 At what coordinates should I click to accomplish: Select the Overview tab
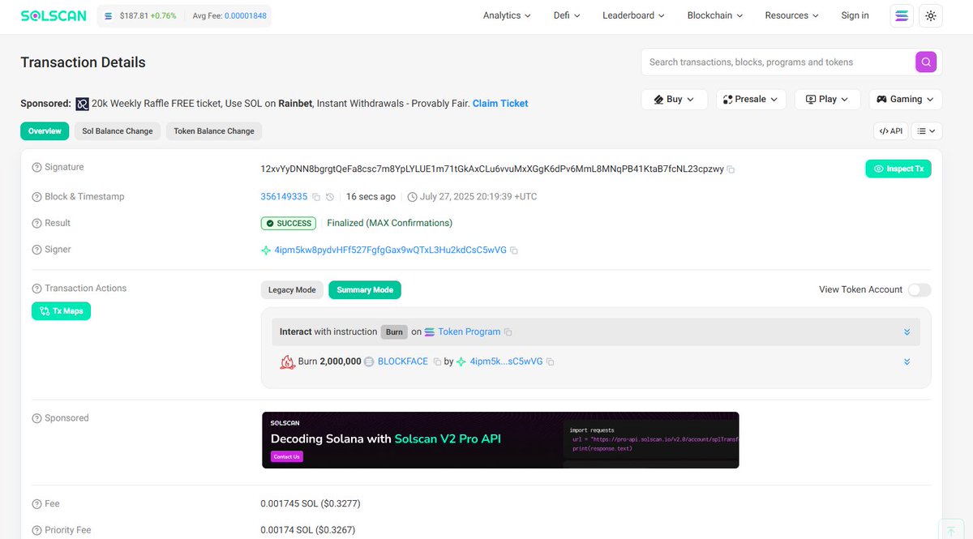click(45, 130)
